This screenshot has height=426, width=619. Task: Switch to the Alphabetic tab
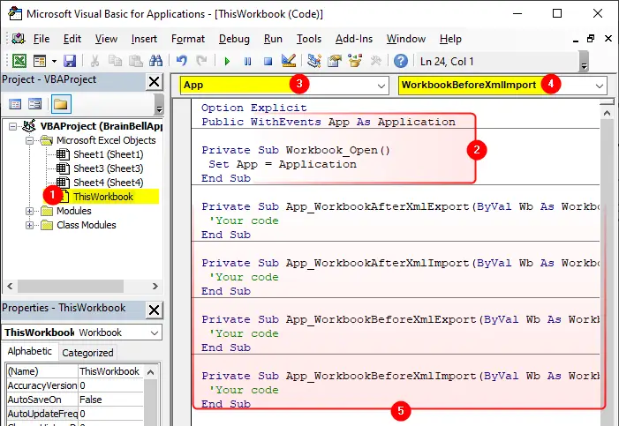[x=30, y=351]
